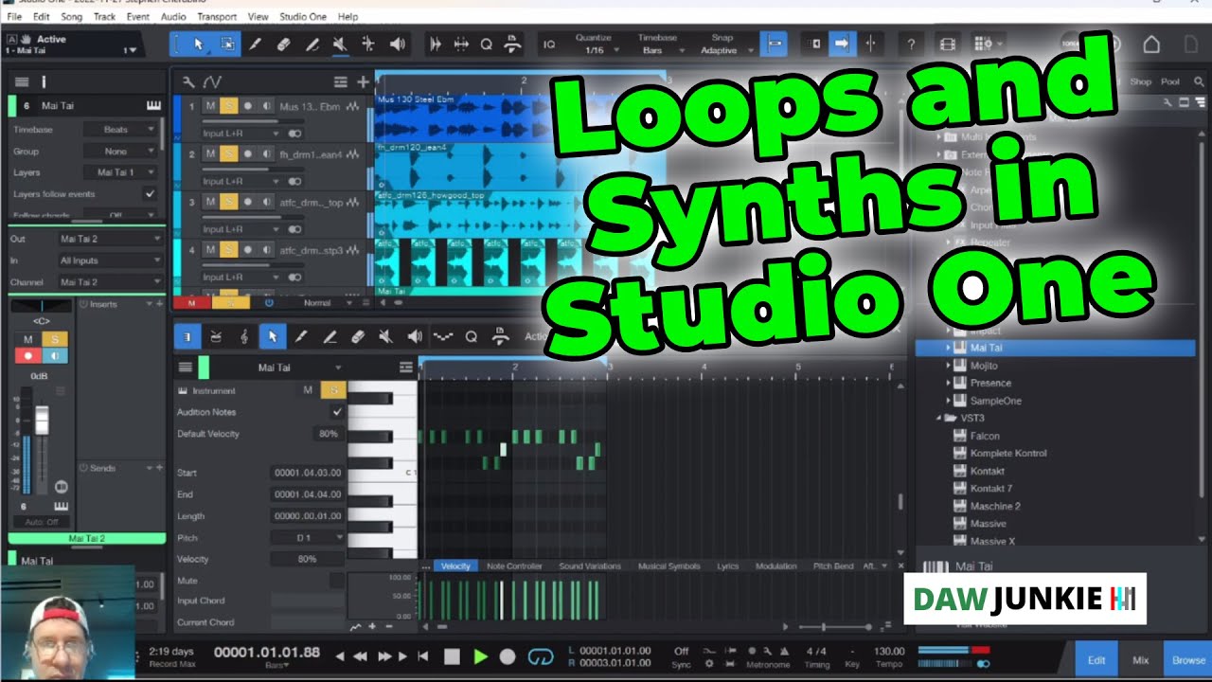Open the Start page home icon

point(1151,45)
